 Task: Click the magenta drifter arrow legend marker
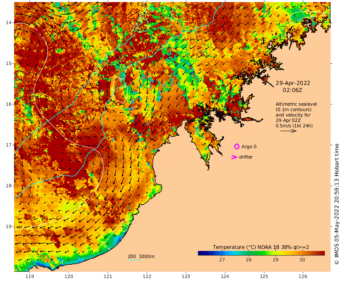(x=234, y=157)
